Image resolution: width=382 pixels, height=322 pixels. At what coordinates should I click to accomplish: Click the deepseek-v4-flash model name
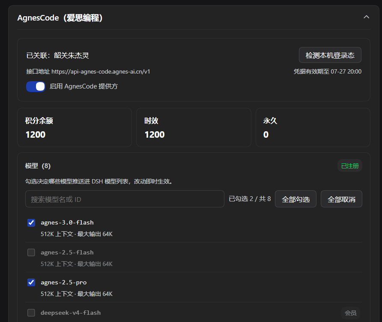click(71, 313)
